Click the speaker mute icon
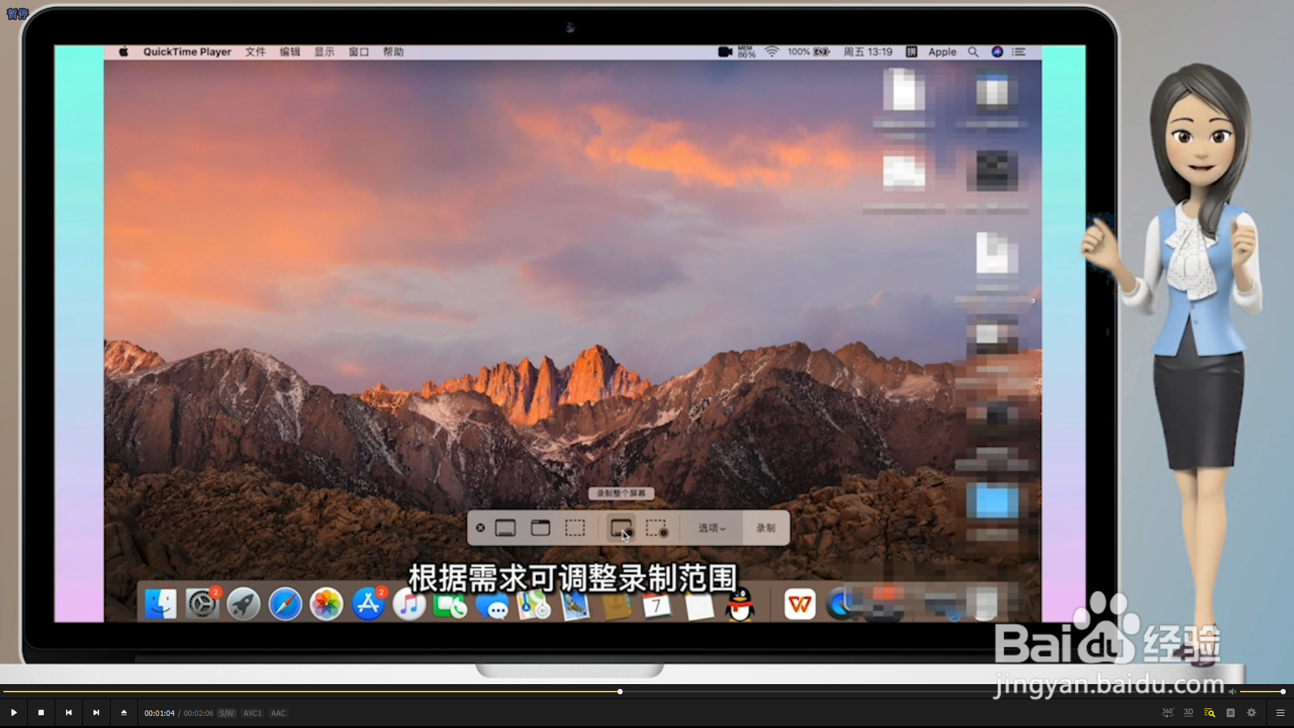The height and width of the screenshot is (728, 1294). tap(1232, 692)
